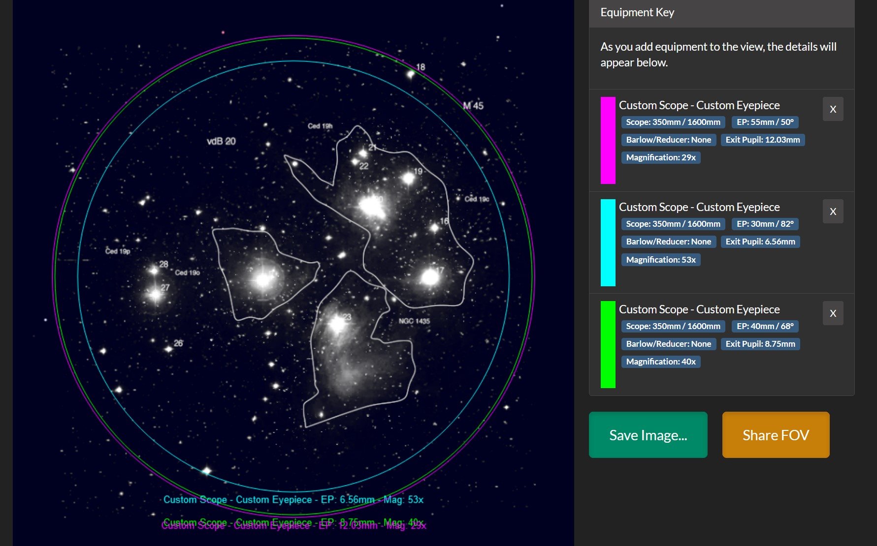
Task: Click the 'Exit Pupil: 12.03mm' badge
Action: [x=763, y=140]
